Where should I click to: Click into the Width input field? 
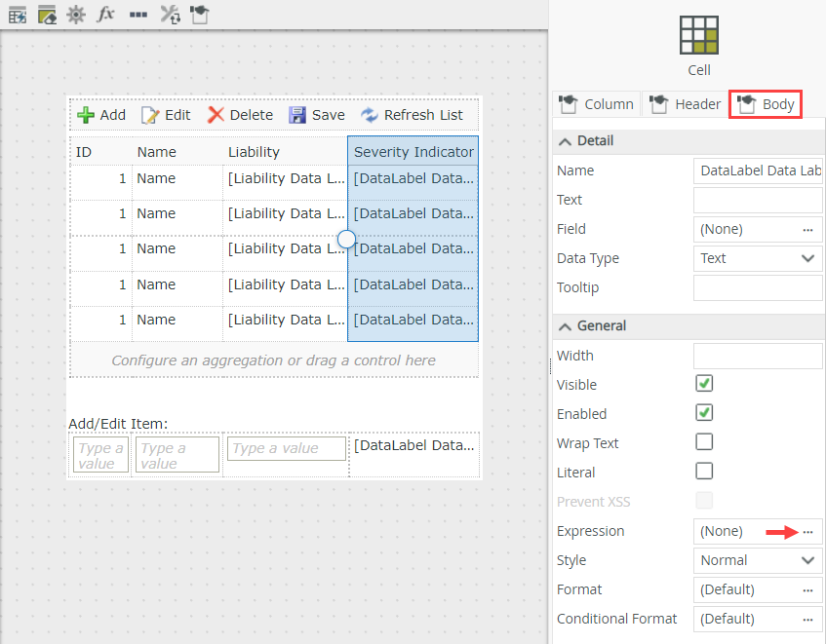pyautogui.click(x=758, y=356)
